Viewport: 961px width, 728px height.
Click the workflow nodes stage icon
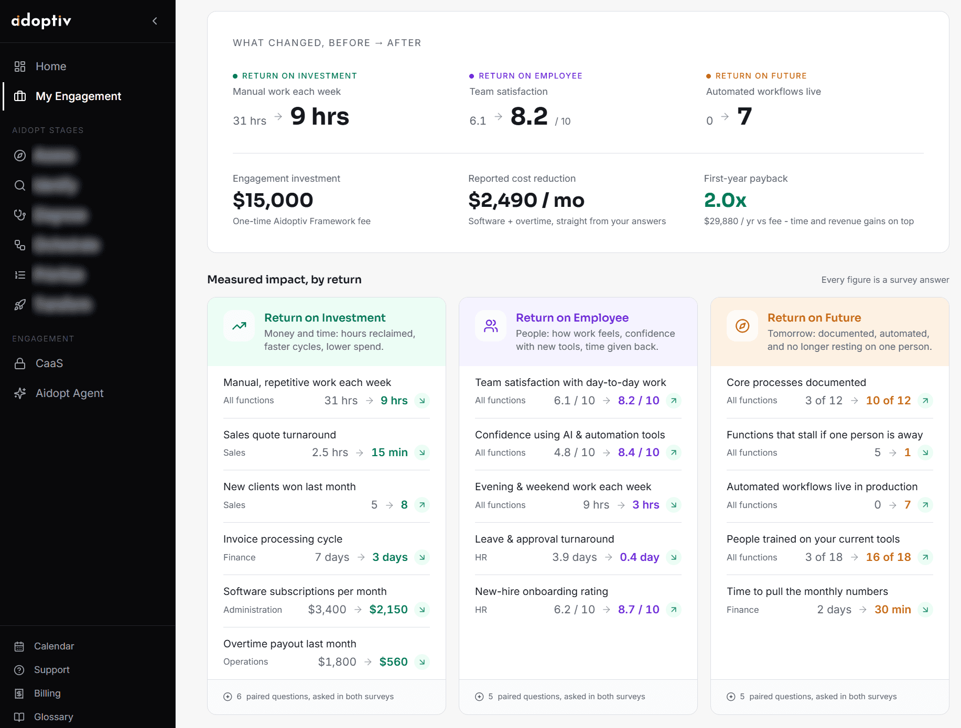(20, 245)
